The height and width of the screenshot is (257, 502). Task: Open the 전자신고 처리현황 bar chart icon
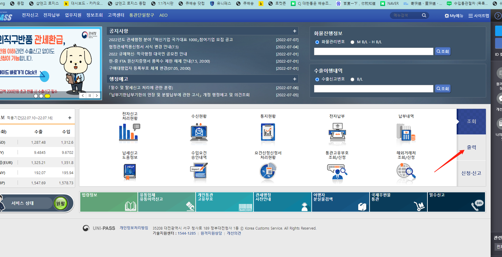pyautogui.click(x=129, y=132)
